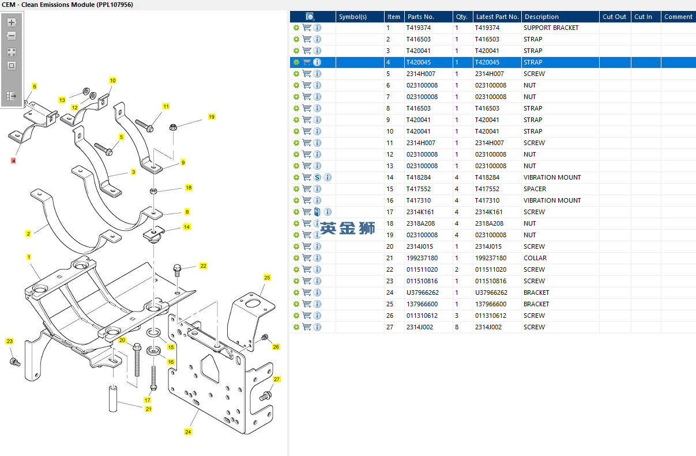Image resolution: width=696 pixels, height=456 pixels.
Task: Open the blue book icon on item 17
Action: click(x=317, y=212)
